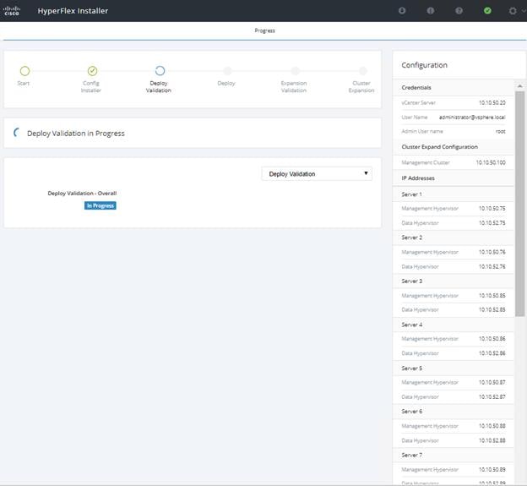Click Data Hypervisor IP 10.10.52.76

(492, 266)
